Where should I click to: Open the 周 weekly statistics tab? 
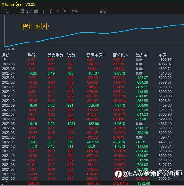click(x=22, y=11)
